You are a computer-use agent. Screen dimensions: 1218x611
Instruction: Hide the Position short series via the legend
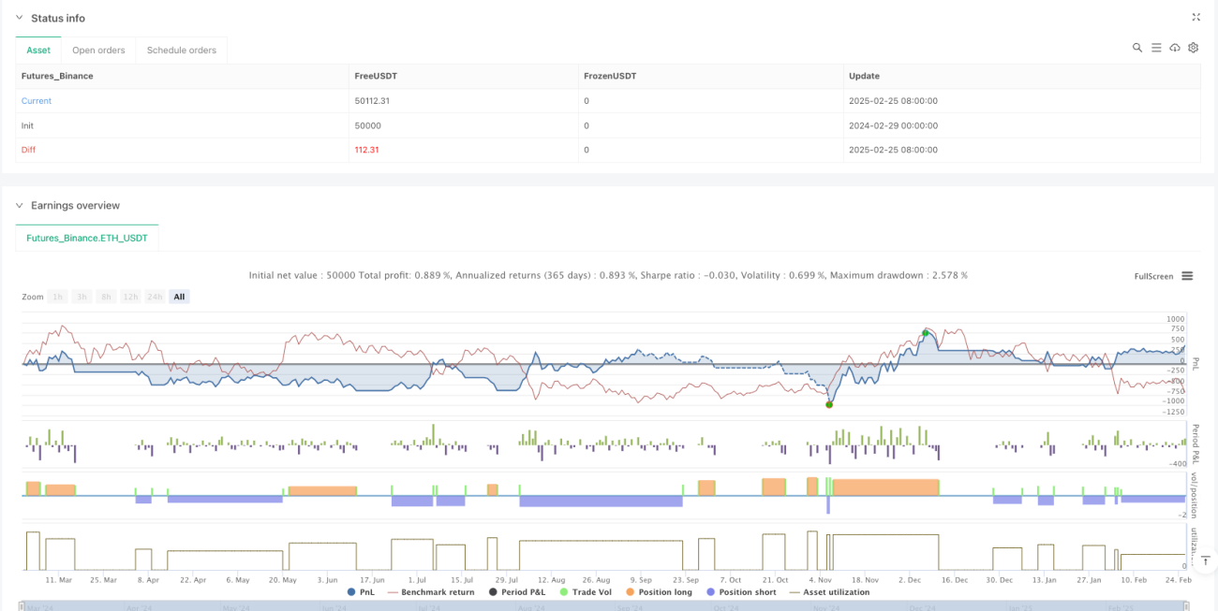coord(740,591)
